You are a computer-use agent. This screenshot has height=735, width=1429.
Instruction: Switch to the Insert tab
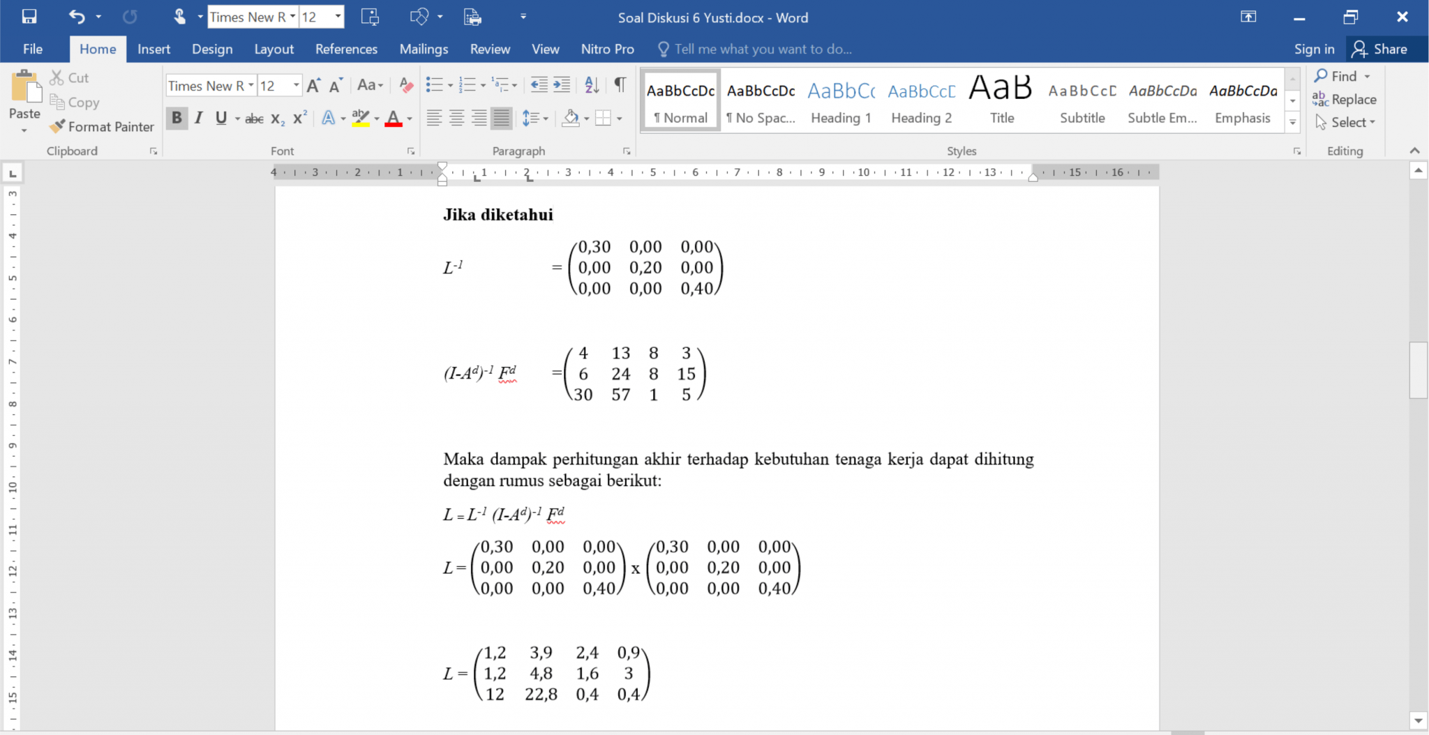click(x=154, y=49)
